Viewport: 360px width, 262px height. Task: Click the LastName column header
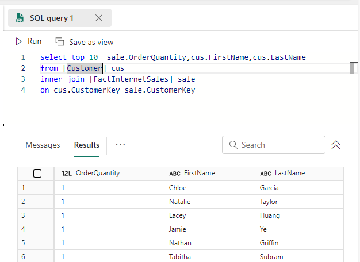[289, 173]
